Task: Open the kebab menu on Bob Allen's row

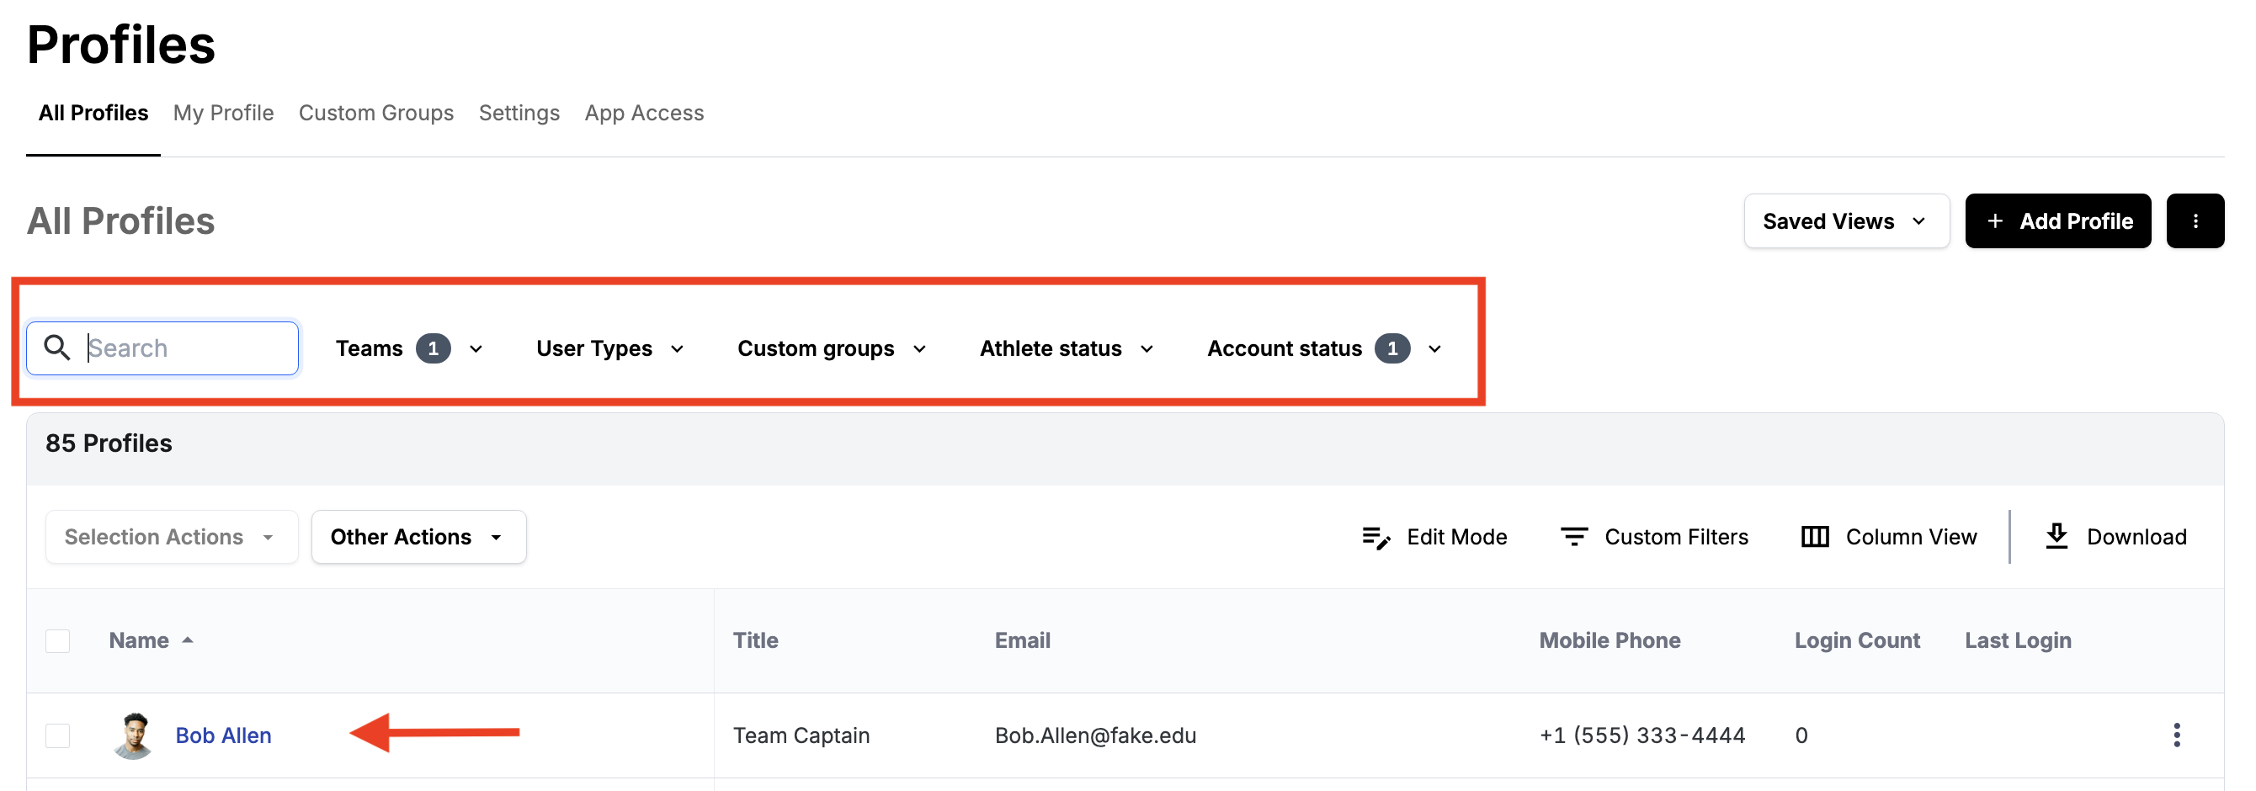Action: pyautogui.click(x=2177, y=735)
